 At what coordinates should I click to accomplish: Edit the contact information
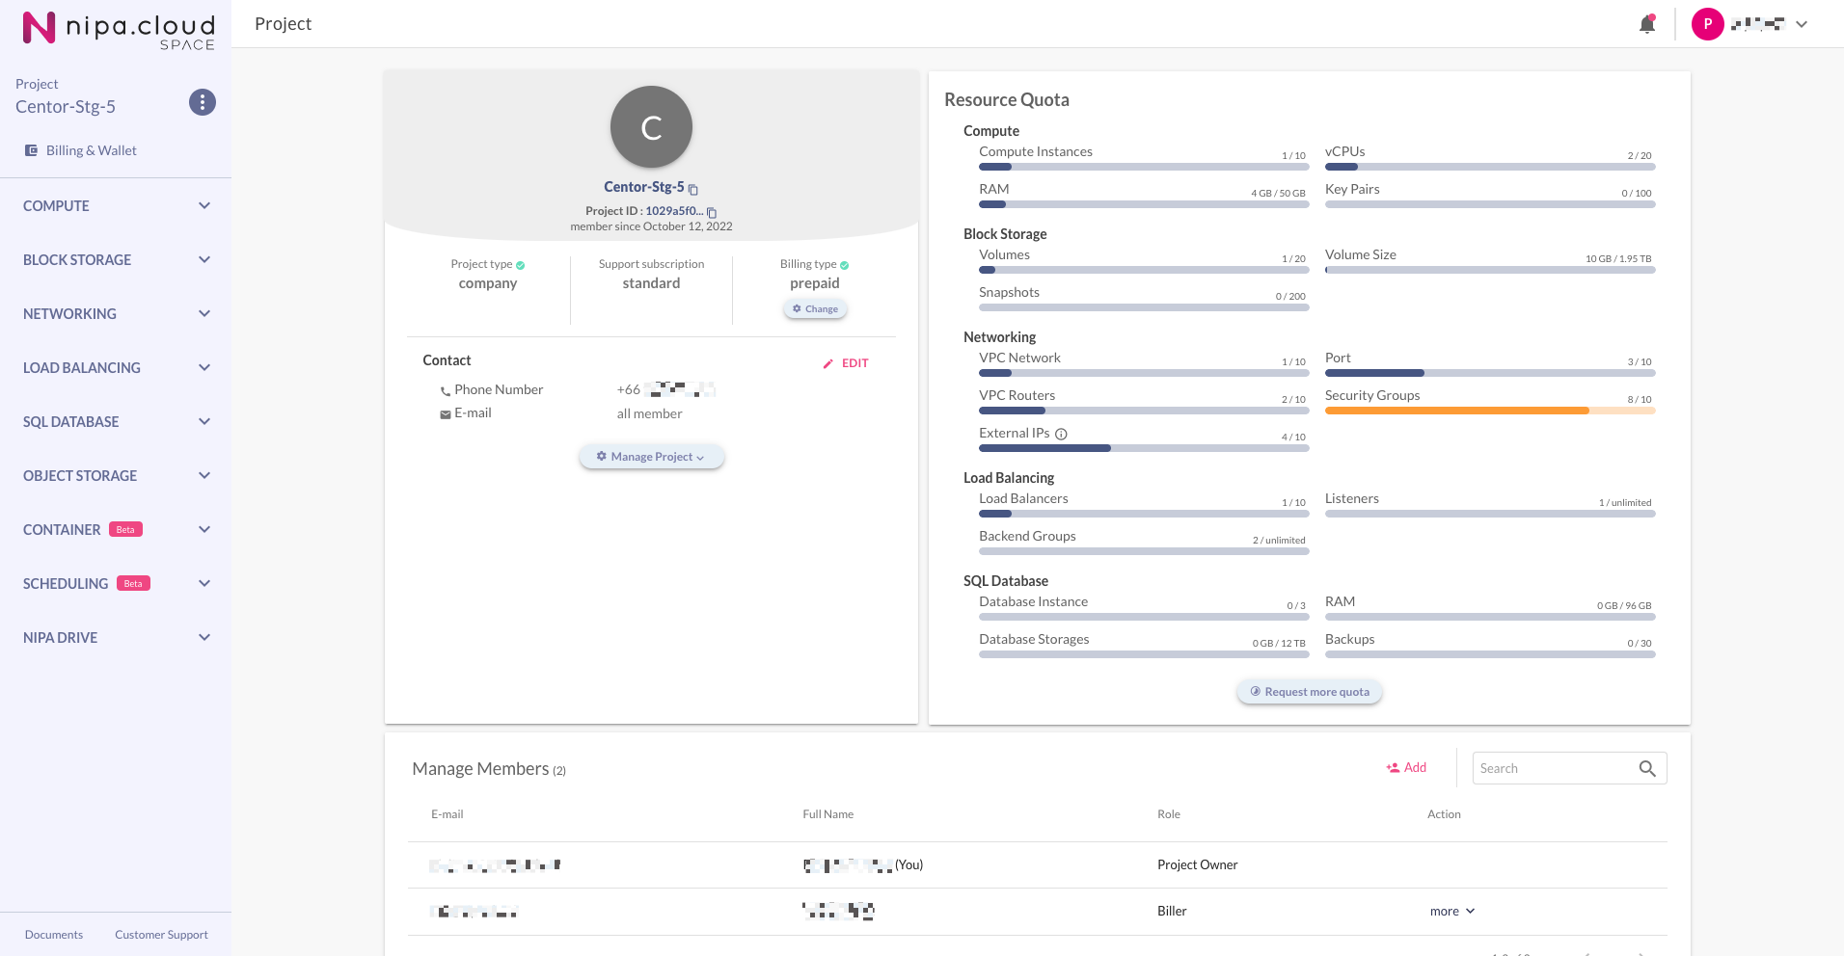846,363
